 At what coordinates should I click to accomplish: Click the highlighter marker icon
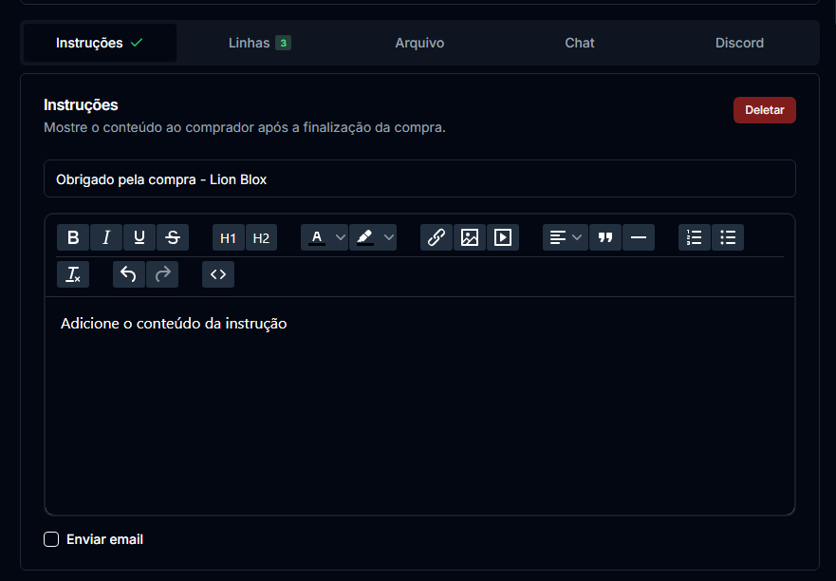click(365, 237)
